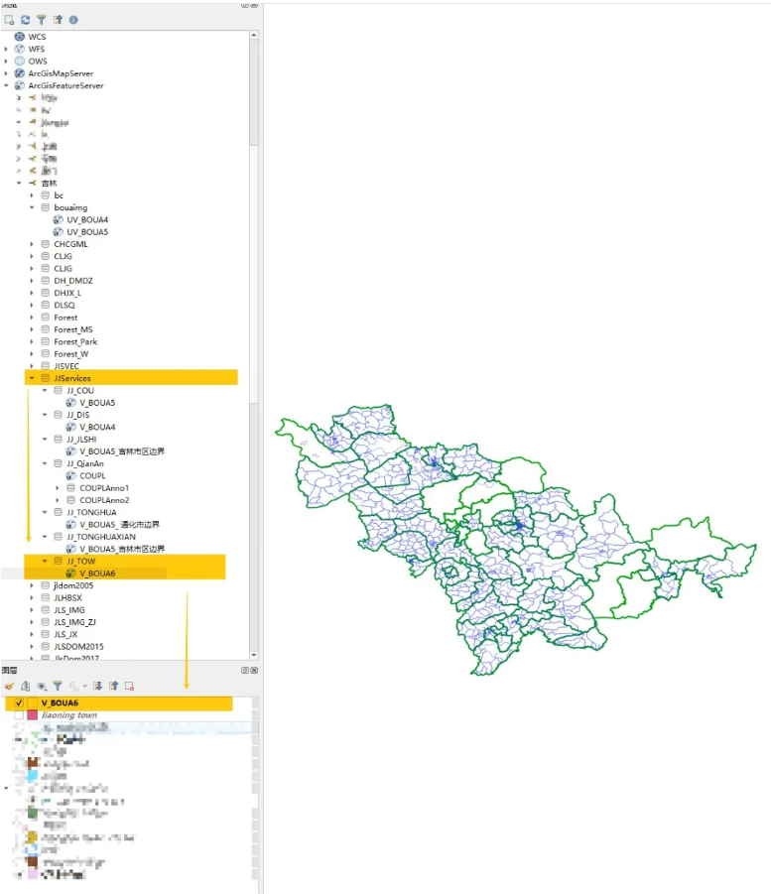Click Collapse All icon in Browser toolbar
This screenshot has height=894, width=771.
point(58,20)
